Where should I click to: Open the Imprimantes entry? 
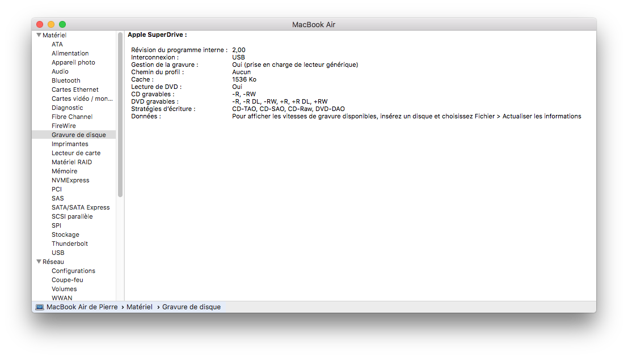[70, 144]
